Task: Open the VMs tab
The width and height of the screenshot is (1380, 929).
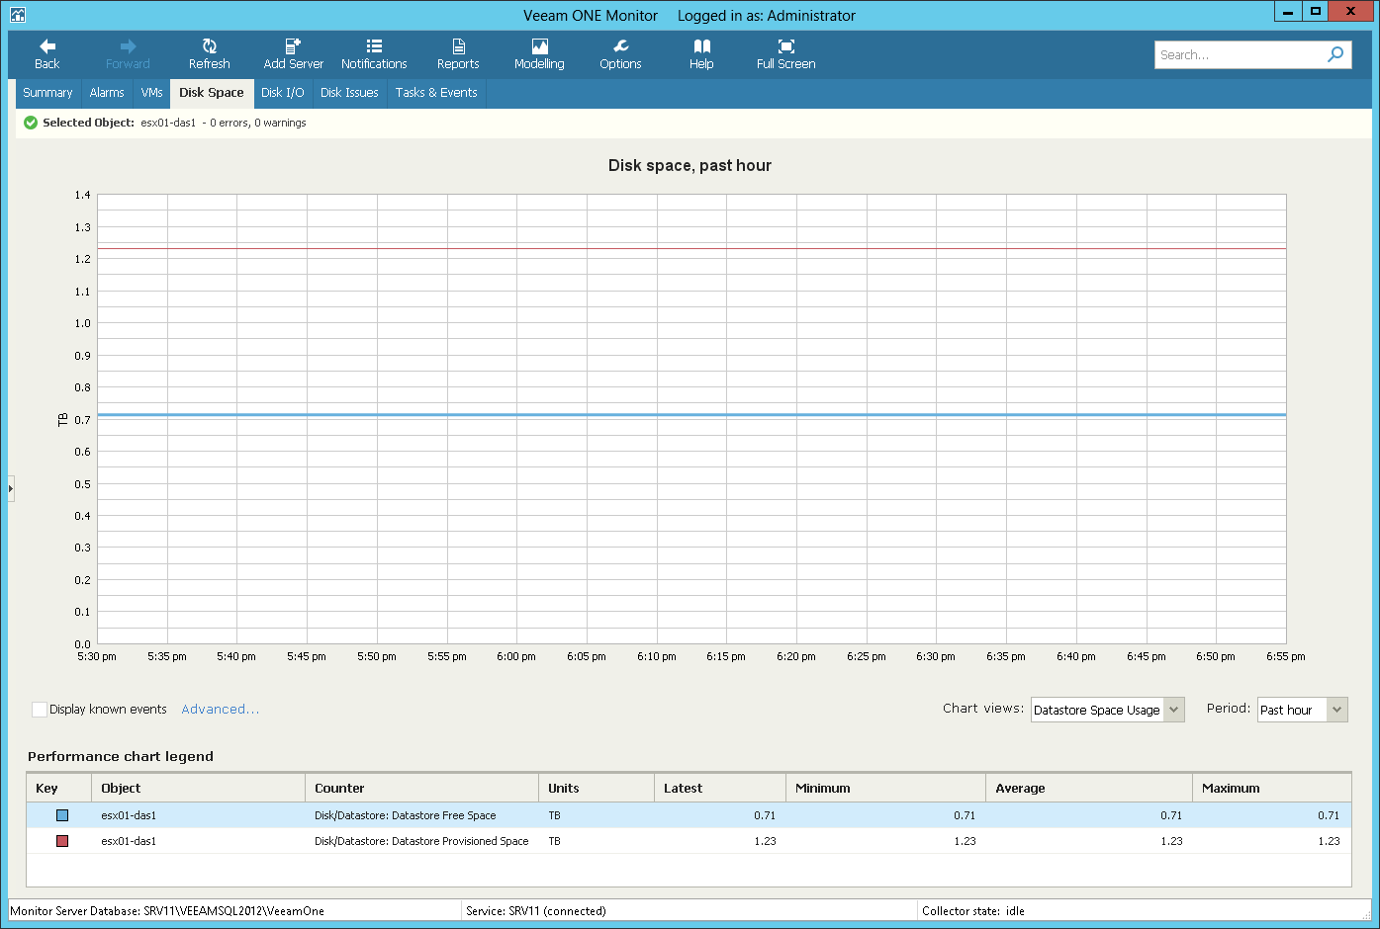Action: pyautogui.click(x=151, y=93)
